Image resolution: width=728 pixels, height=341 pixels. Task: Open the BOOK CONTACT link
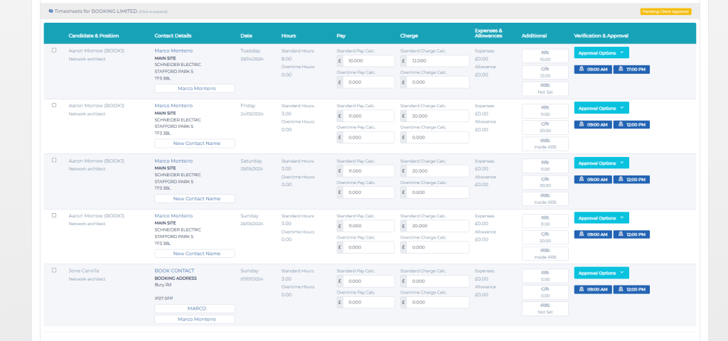pos(174,271)
